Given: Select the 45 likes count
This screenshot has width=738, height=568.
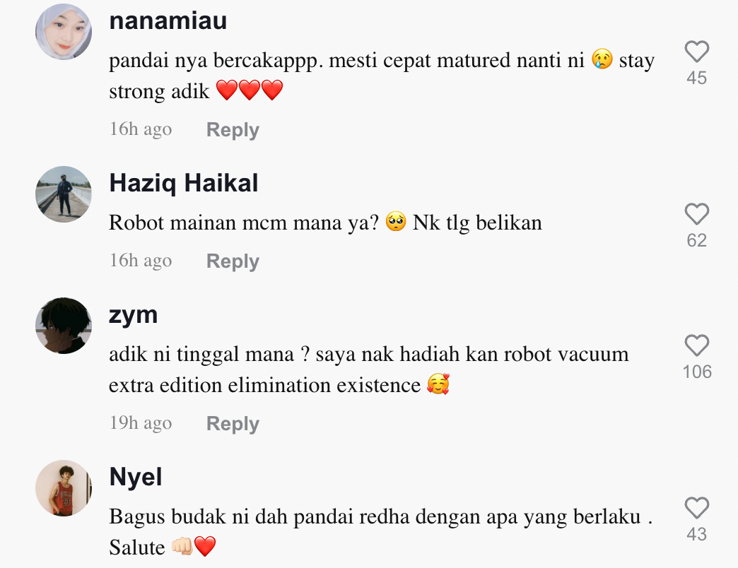Looking at the screenshot, I should tap(696, 78).
